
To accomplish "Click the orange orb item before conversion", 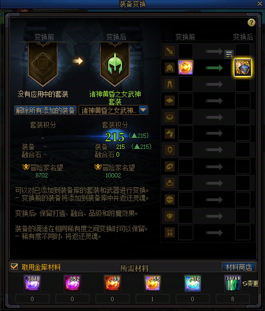I will (186, 67).
